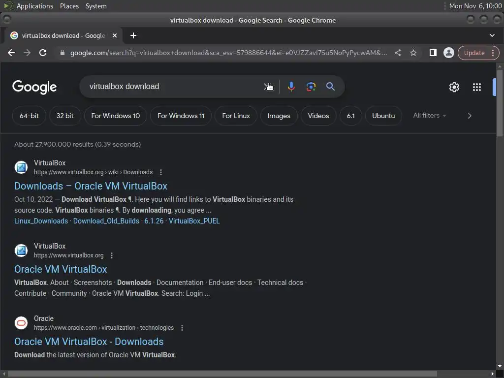The image size is (504, 378).
Task: Open the Chrome profile avatar
Action: tap(449, 53)
